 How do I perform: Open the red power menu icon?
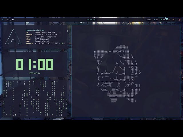click(x=180, y=20)
